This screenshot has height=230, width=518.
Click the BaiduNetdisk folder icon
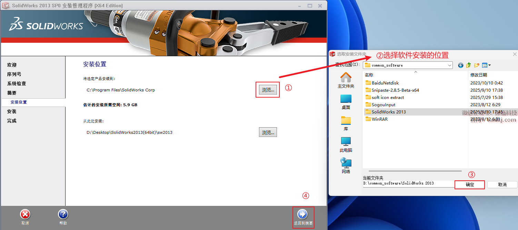(x=368, y=83)
